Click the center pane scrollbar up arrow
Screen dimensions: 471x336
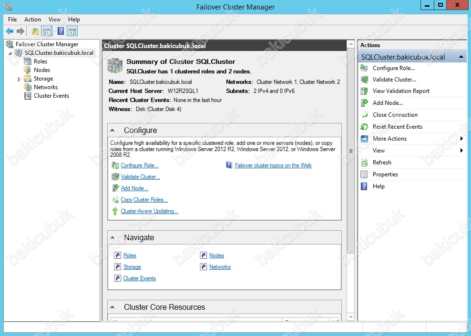[350, 44]
